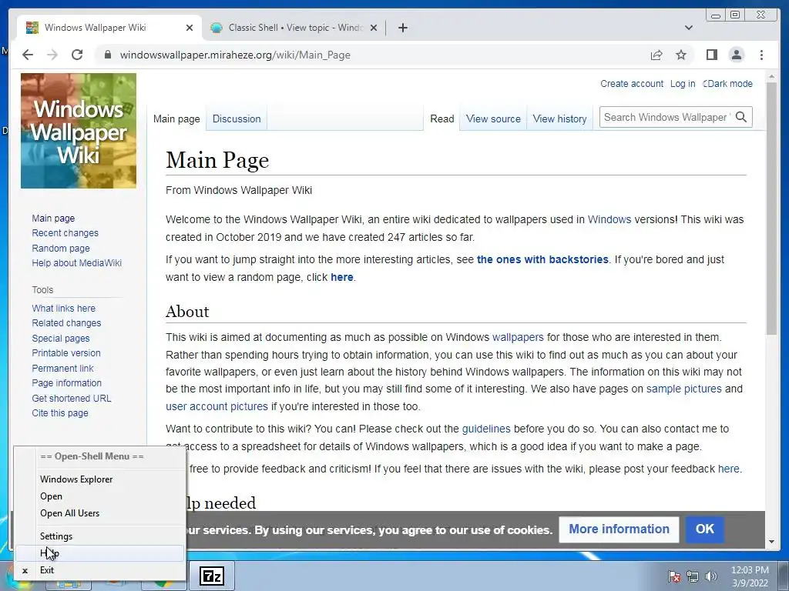Click the network tray icon
Viewport: 789px width, 591px height.
(x=693, y=576)
